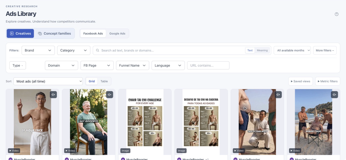The image size is (346, 160).
Task: Unmute the SAY GOODBYE video ad
Action: coord(110,95)
